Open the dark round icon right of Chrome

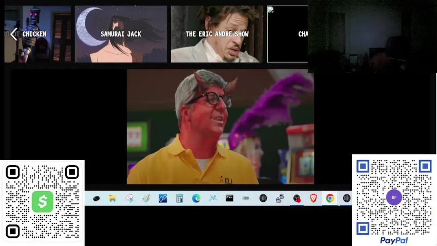click(x=347, y=199)
